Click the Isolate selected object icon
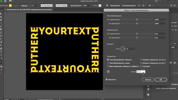 [x=139, y=6]
